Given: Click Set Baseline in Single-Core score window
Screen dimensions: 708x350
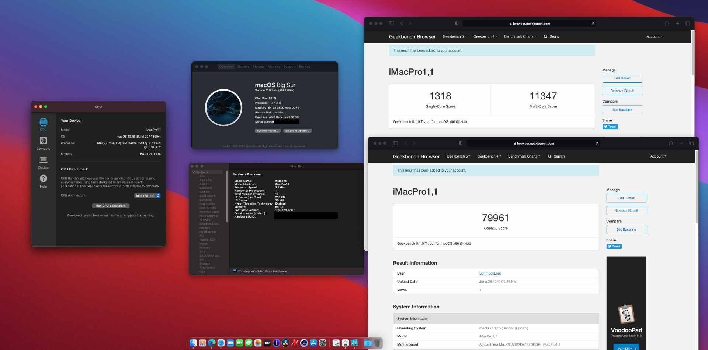Looking at the screenshot, I should click(622, 110).
